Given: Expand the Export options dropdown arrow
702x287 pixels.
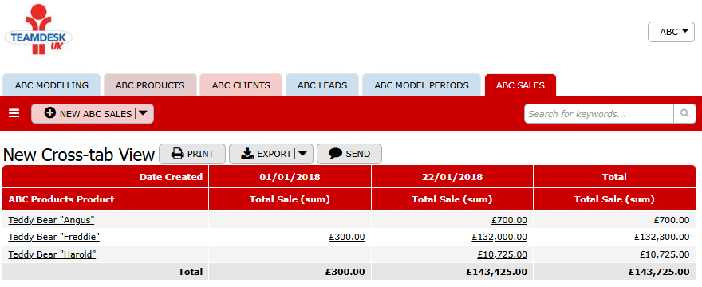Looking at the screenshot, I should pyautogui.click(x=303, y=154).
